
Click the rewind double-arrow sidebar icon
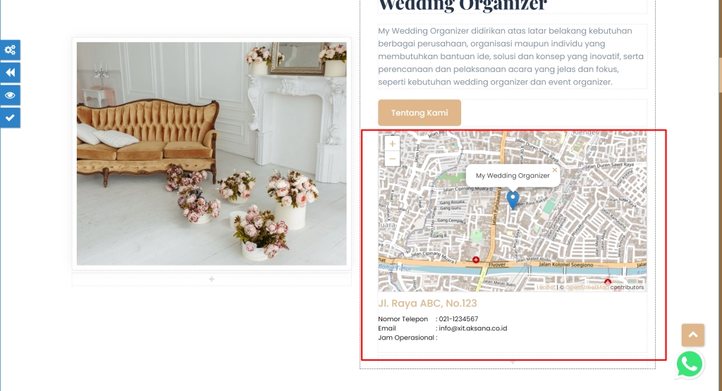(10, 73)
